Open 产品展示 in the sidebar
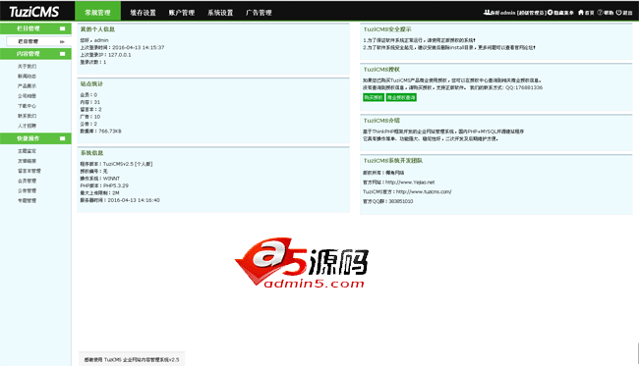Image resolution: width=639 pixels, height=366 pixels. coord(27,86)
